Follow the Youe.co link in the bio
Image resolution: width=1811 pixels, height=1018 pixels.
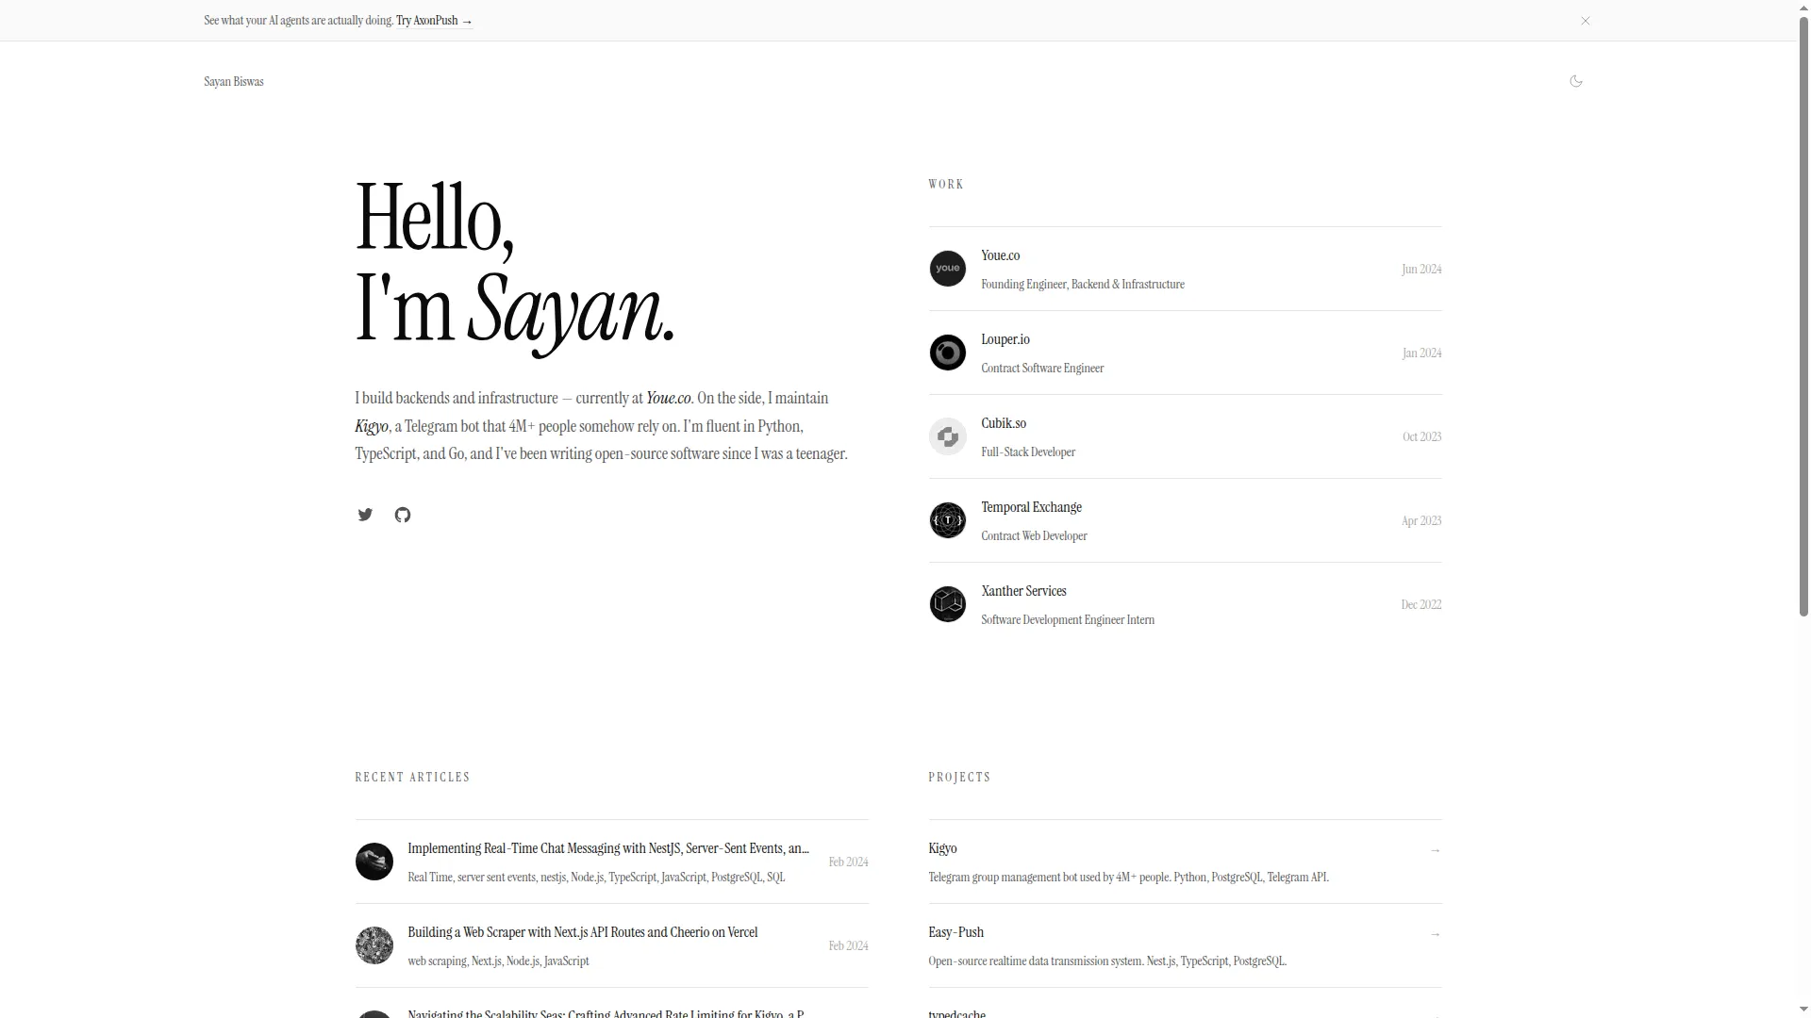(668, 399)
